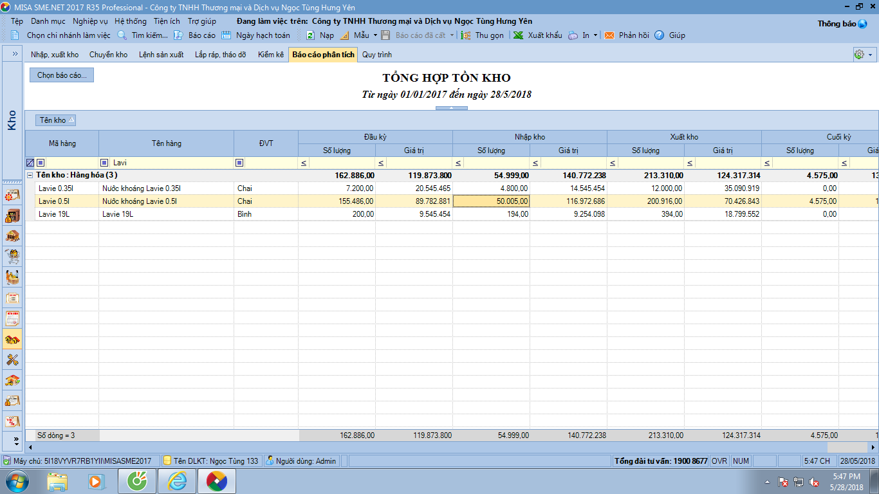Switch to Kiểm kê tab
This screenshot has width=879, height=494.
pyautogui.click(x=271, y=55)
